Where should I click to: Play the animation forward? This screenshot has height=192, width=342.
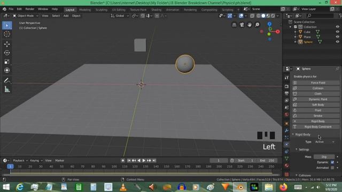[144, 161]
